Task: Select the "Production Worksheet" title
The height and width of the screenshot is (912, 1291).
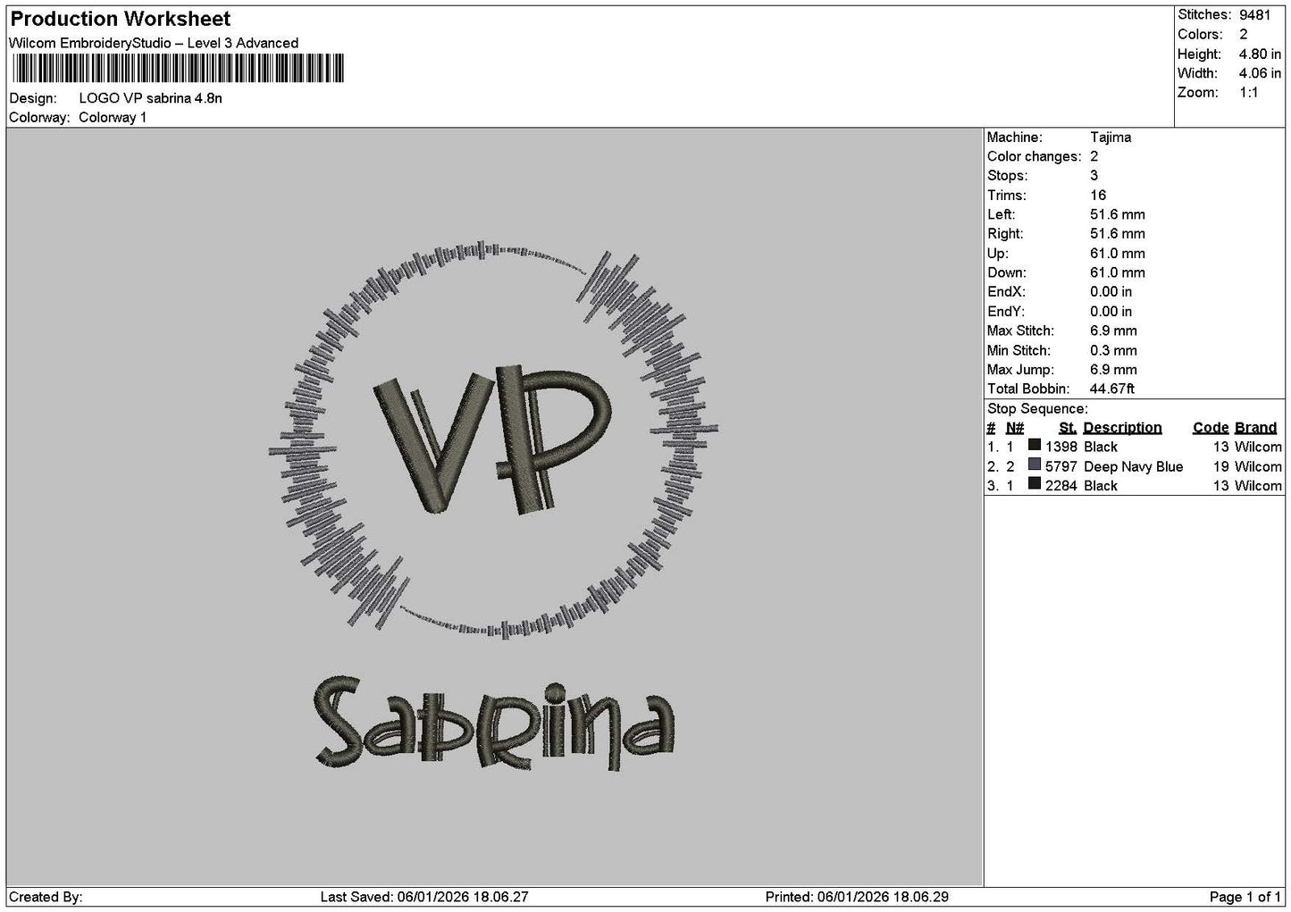Action: click(121, 19)
